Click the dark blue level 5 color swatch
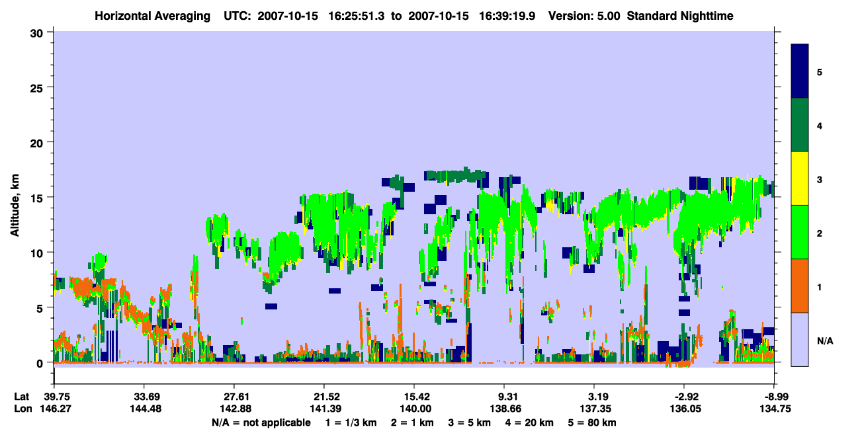 pyautogui.click(x=800, y=71)
